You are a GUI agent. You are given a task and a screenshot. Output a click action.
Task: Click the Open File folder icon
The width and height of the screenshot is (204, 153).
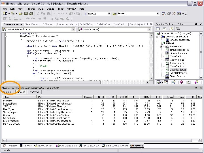coord(21,14)
